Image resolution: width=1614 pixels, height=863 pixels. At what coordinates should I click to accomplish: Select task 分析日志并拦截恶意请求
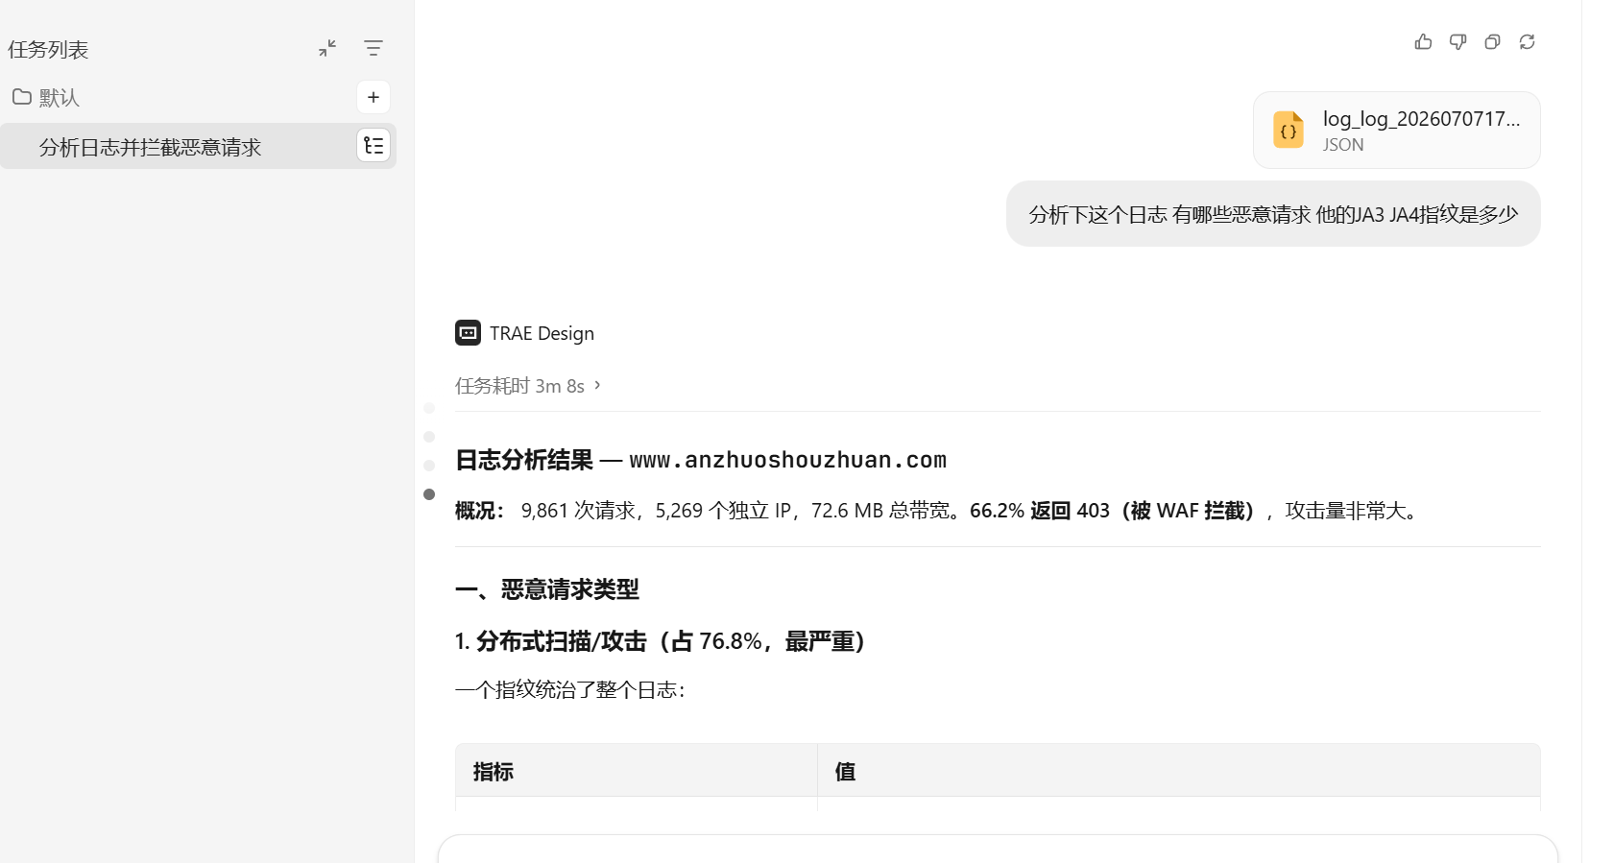(198, 146)
